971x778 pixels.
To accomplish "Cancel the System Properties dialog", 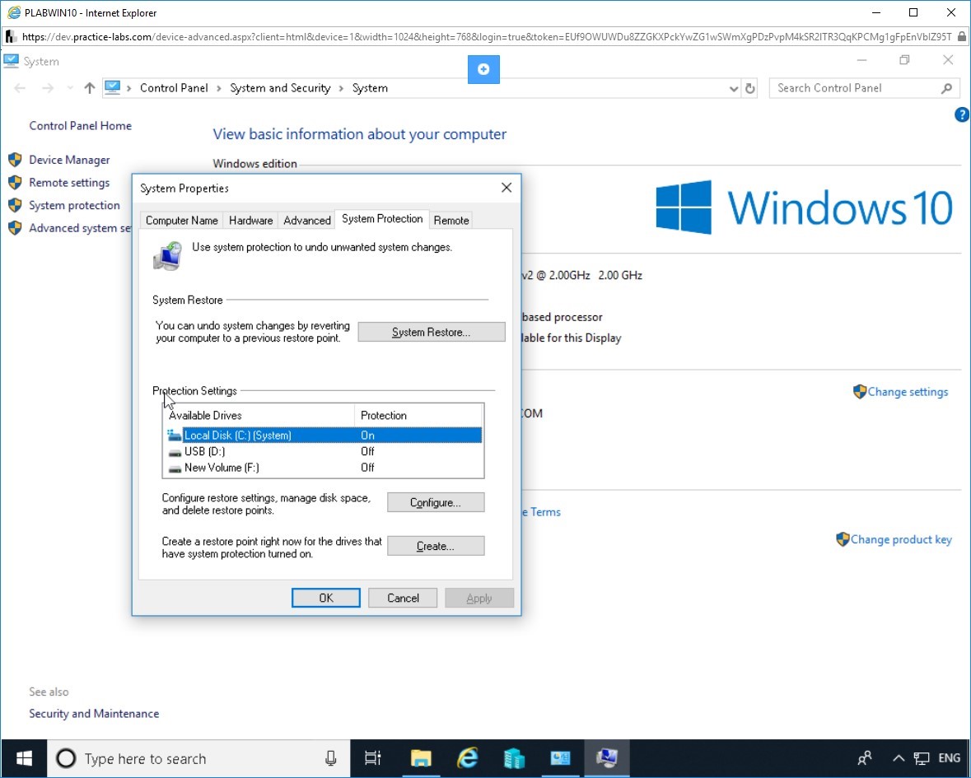I will tap(403, 598).
